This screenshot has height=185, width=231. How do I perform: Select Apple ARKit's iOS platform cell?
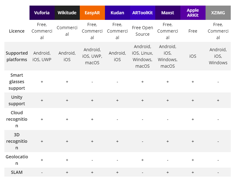[193, 56]
